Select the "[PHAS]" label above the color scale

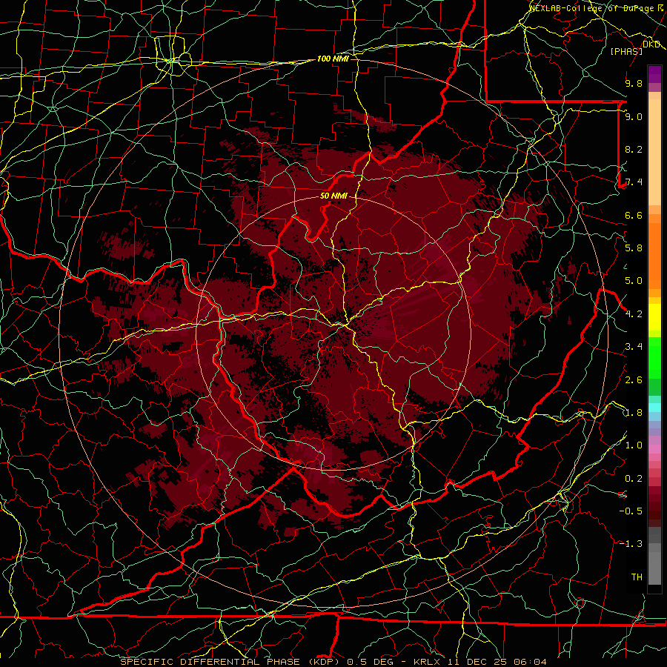[626, 51]
